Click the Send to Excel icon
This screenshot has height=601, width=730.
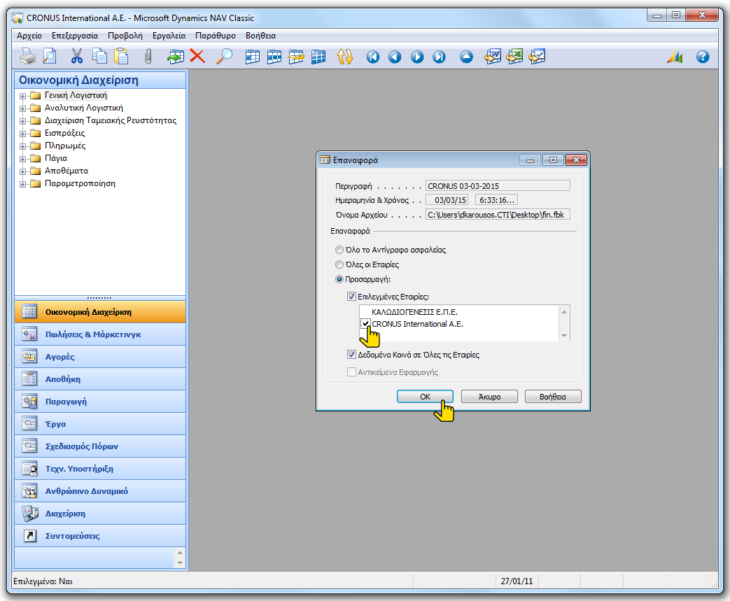(514, 57)
